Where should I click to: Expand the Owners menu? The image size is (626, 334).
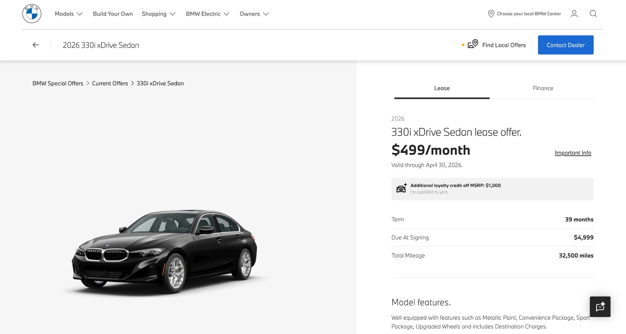click(x=254, y=14)
